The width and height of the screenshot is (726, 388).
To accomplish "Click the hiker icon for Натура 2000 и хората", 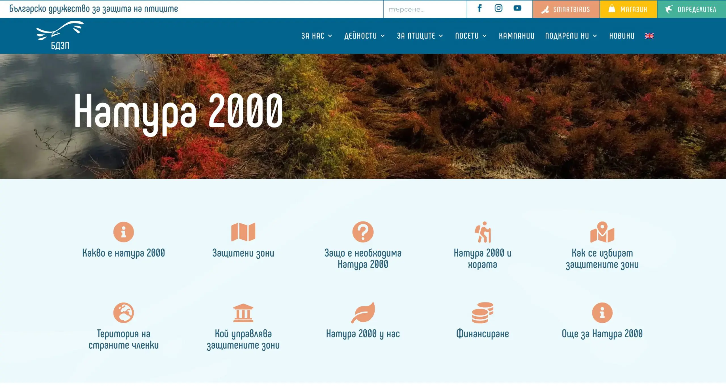I will [482, 232].
